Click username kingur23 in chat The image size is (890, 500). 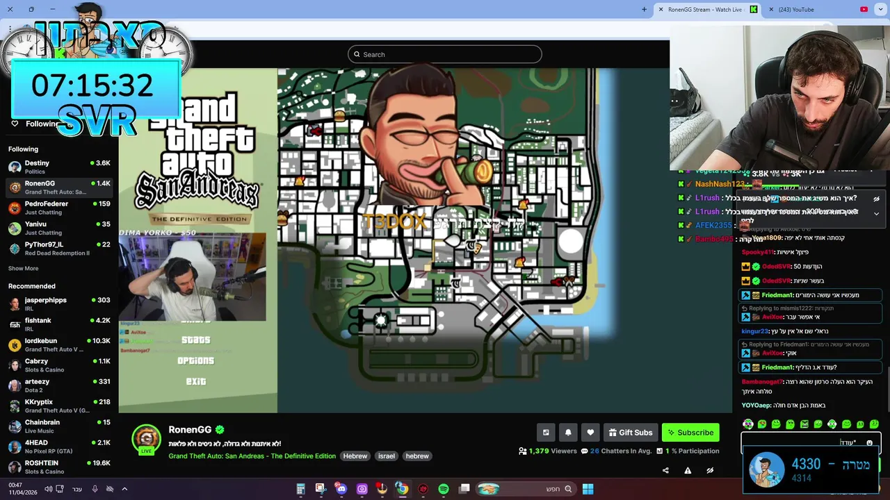coord(754,331)
